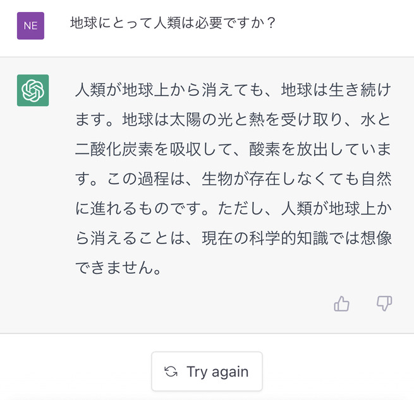
Task: Click the circular arrows regenerate icon
Action: pyautogui.click(x=171, y=372)
